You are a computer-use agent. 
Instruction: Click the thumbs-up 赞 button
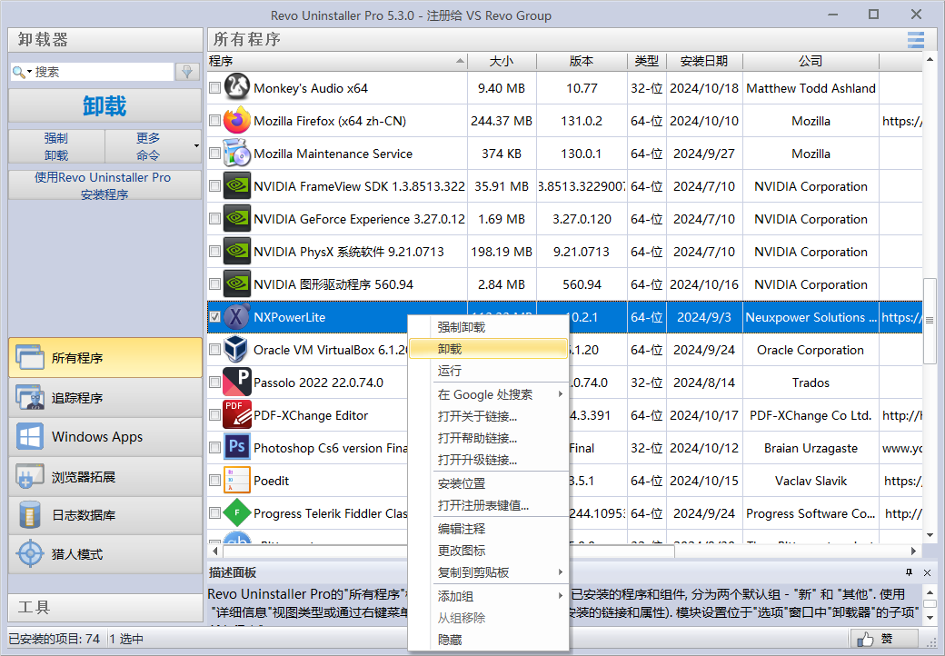883,639
